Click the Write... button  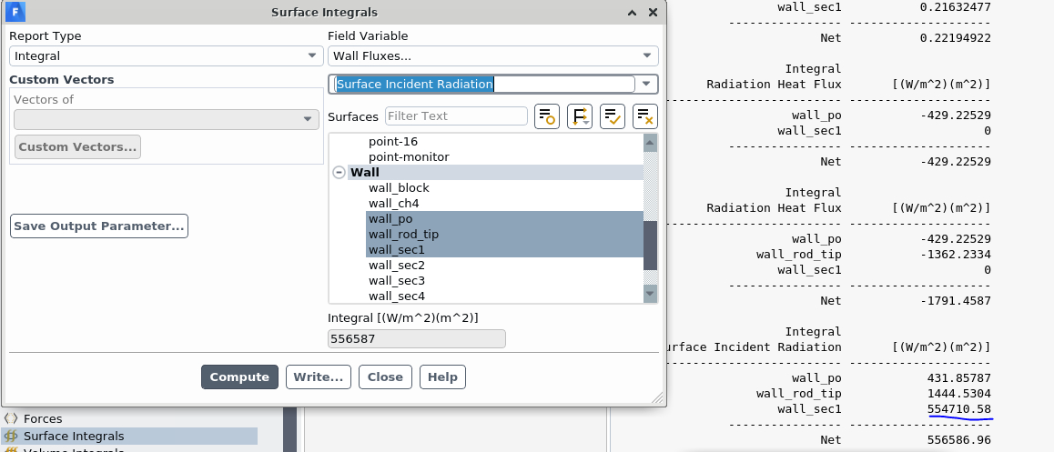tap(319, 377)
